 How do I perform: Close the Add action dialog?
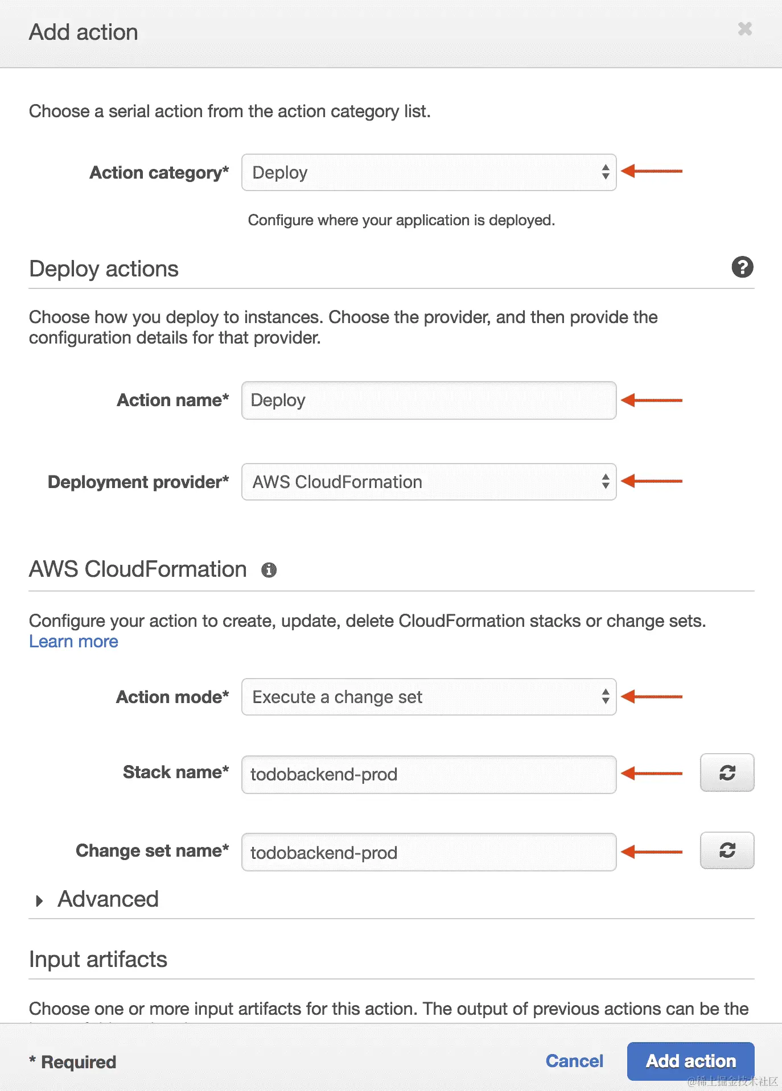744,28
